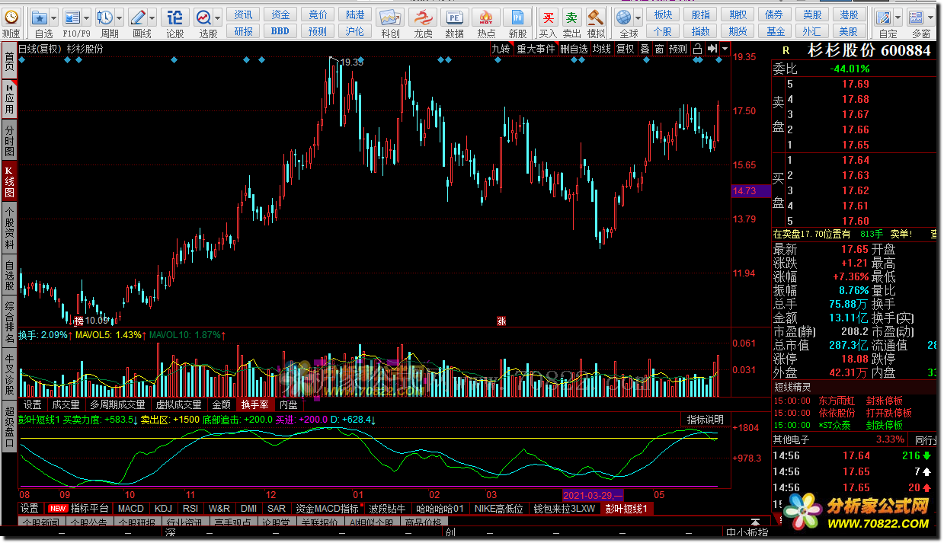Open the 论股 discussion icon
Screen dimensions: 944x543
tap(174, 17)
